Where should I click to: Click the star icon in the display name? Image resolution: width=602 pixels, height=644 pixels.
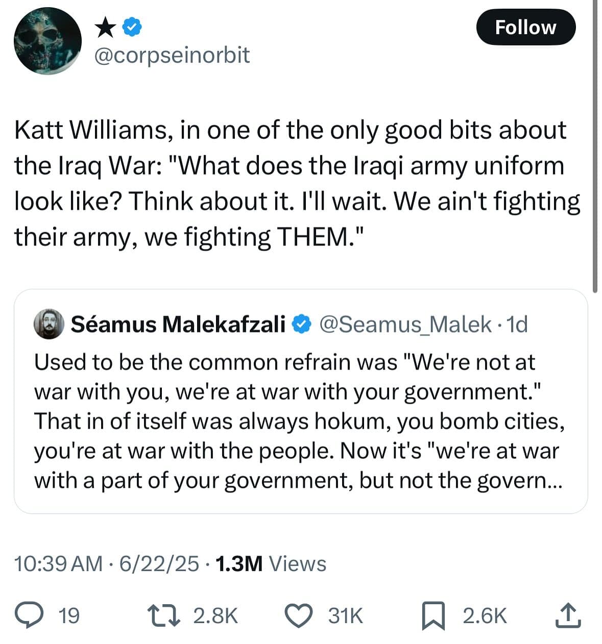point(105,28)
